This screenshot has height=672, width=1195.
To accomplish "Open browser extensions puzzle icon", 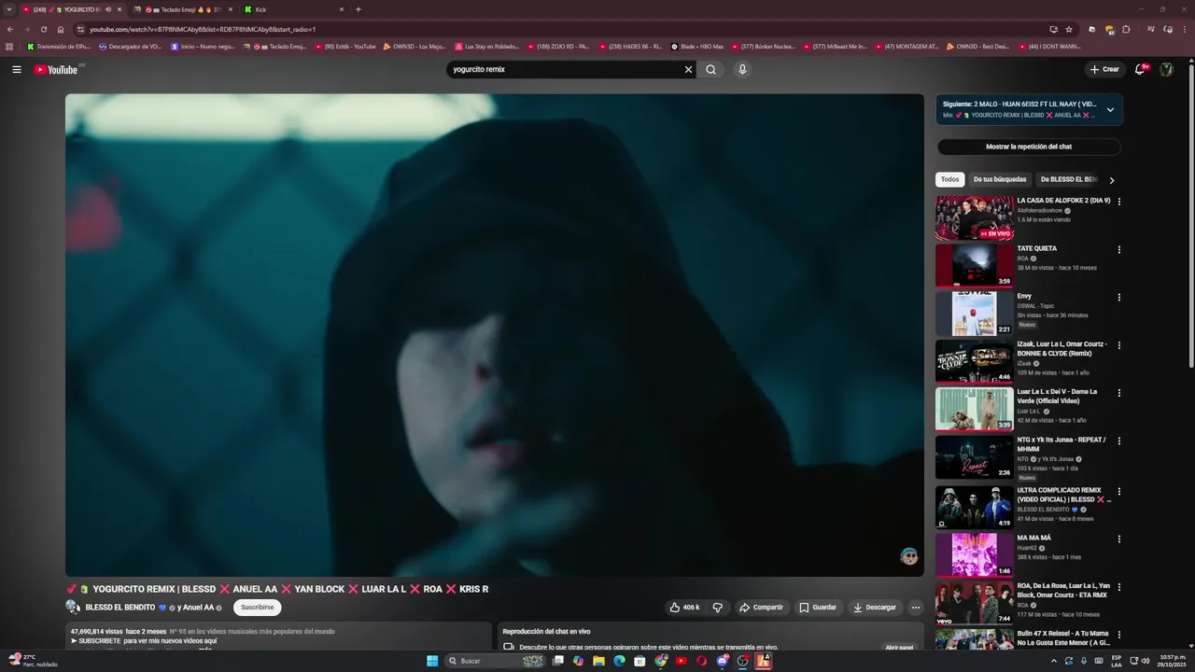I will click(1125, 29).
